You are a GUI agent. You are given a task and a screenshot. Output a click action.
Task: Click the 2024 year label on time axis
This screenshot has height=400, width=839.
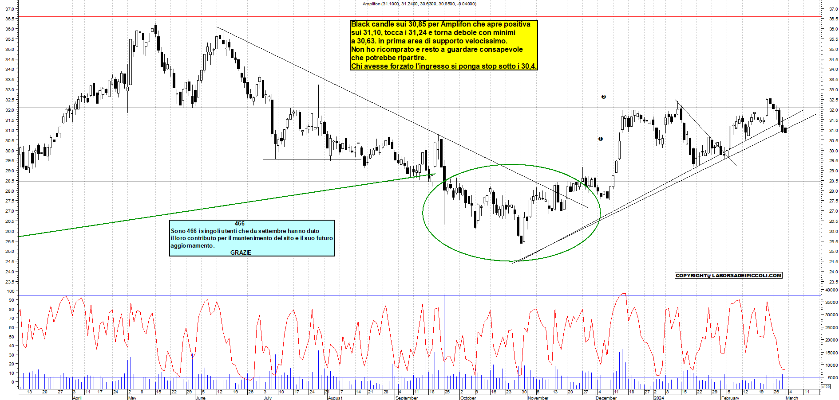pyautogui.click(x=659, y=398)
